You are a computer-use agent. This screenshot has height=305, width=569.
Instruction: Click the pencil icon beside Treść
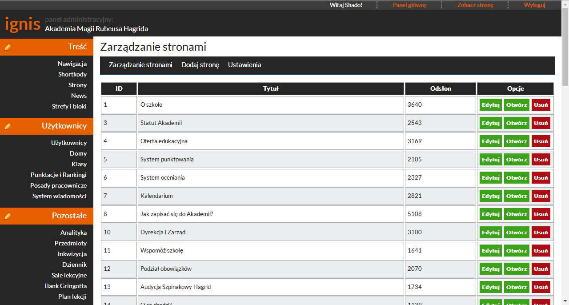[8, 47]
